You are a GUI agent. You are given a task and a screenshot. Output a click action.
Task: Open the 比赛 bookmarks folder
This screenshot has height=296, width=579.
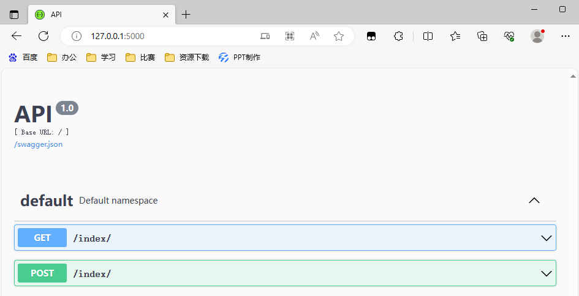(140, 57)
